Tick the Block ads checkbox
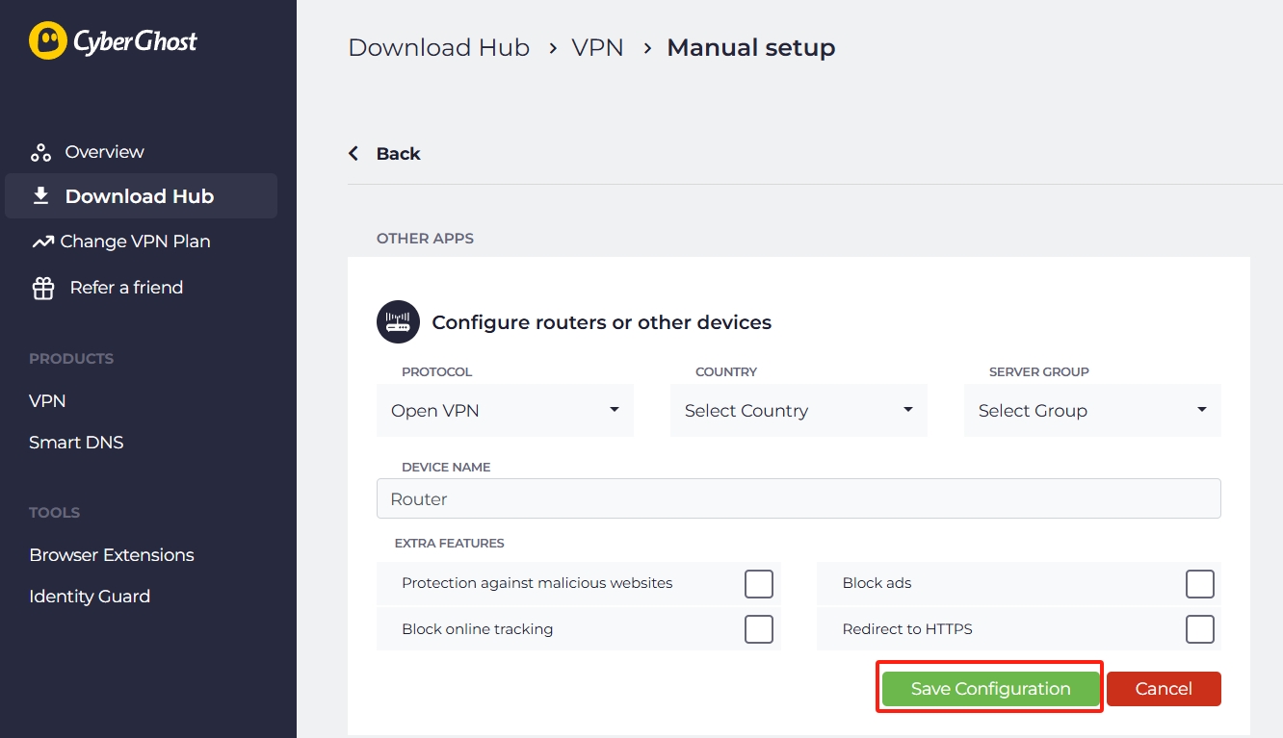The width and height of the screenshot is (1283, 738). coord(1200,583)
